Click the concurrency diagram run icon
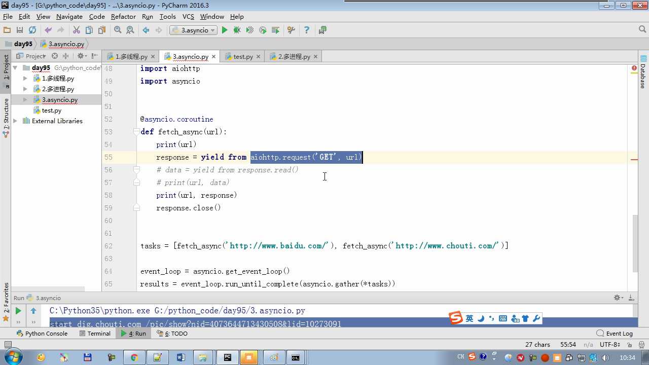 275,30
